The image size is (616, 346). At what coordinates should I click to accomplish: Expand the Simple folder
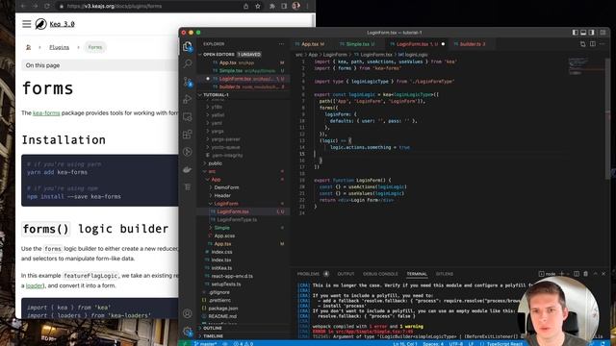(244, 228)
